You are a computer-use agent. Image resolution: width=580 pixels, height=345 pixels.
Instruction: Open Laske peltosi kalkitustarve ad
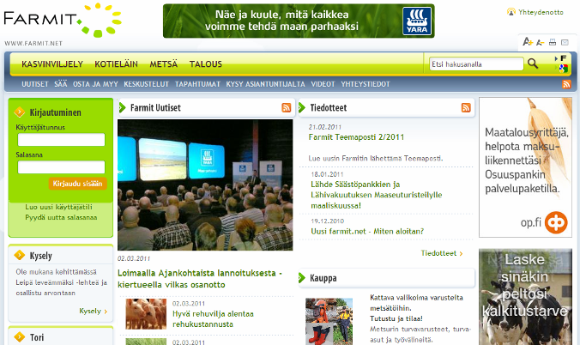[525, 297]
